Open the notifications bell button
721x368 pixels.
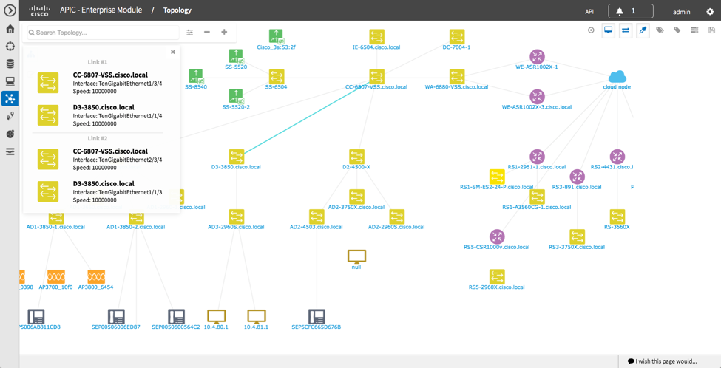(x=630, y=11)
